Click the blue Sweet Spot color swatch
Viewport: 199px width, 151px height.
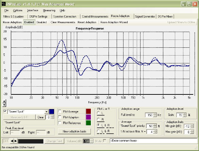coord(51,111)
